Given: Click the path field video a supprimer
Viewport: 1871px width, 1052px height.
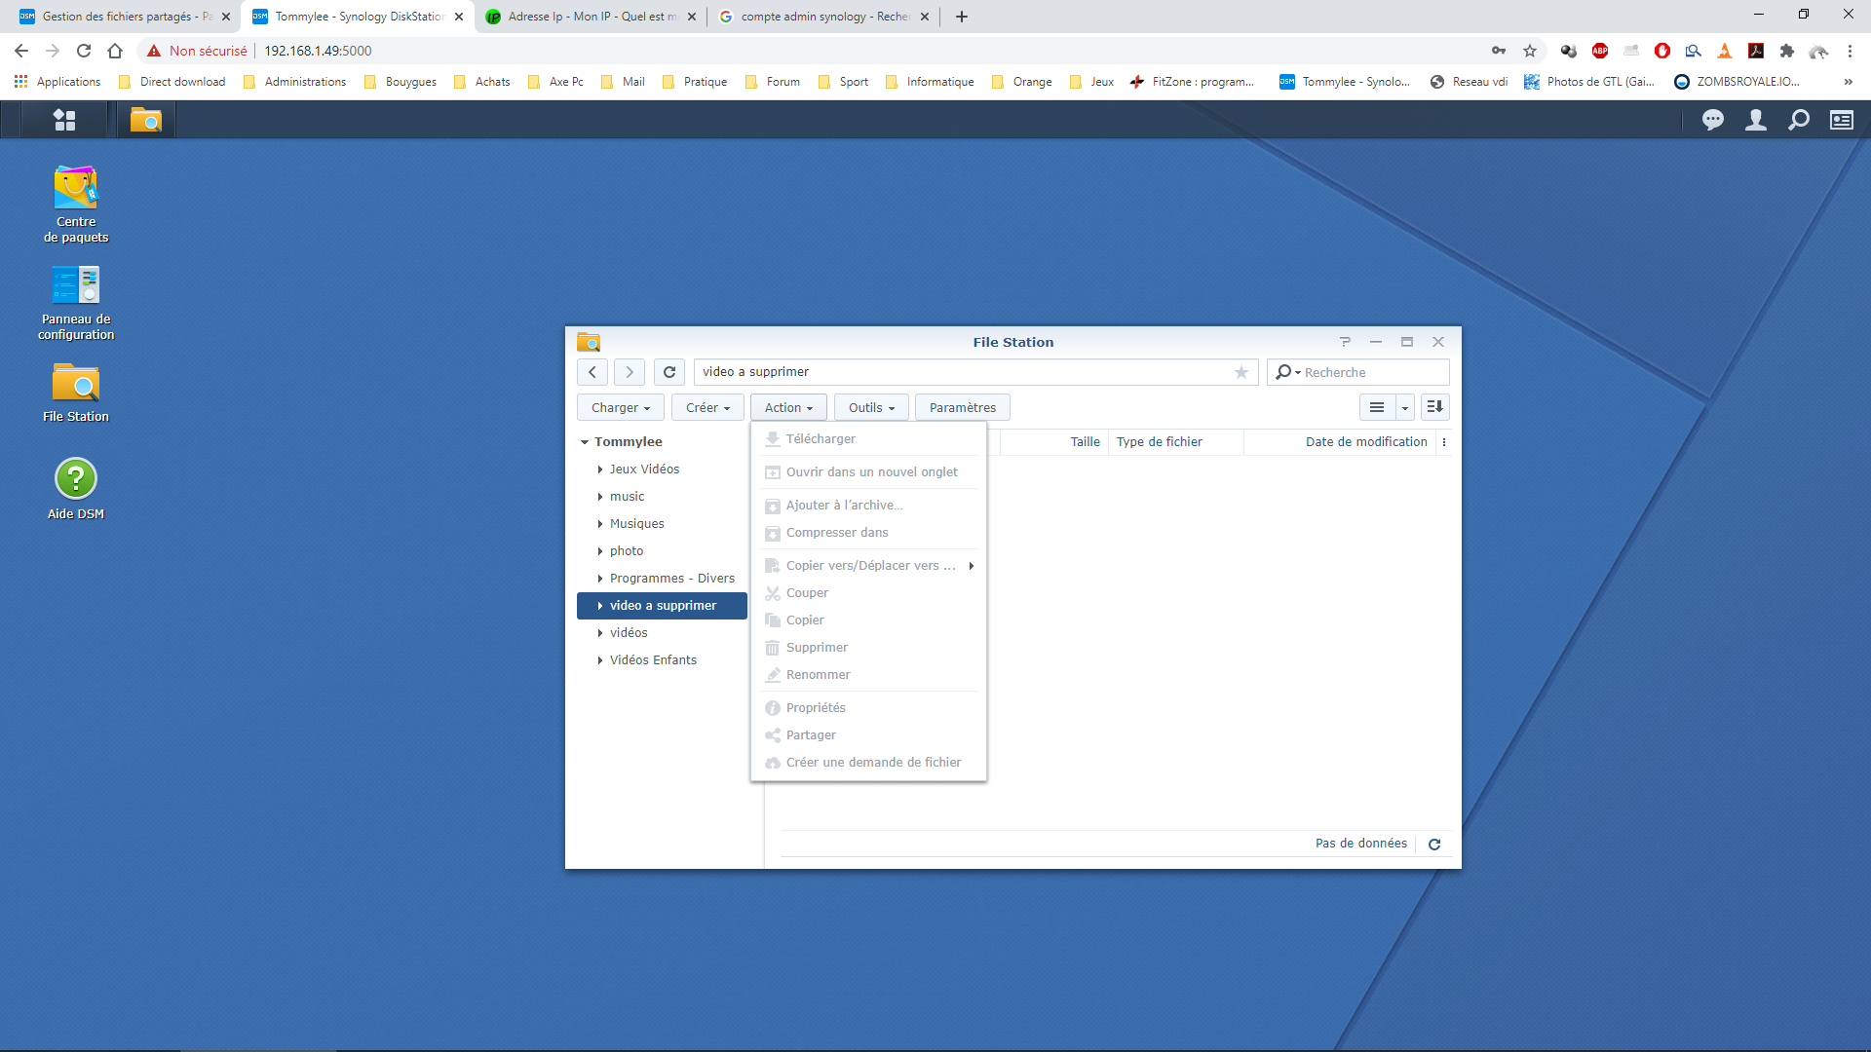Looking at the screenshot, I should 975,372.
